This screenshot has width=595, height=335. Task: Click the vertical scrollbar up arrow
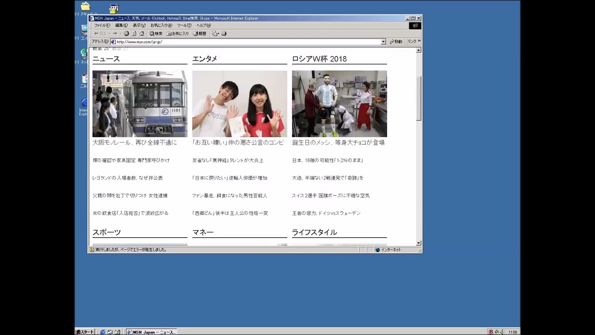pyautogui.click(x=419, y=50)
